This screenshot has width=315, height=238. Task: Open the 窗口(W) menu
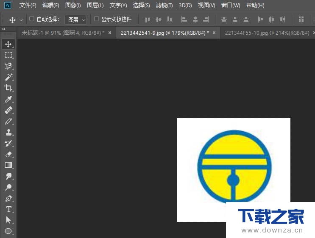(x=231, y=6)
